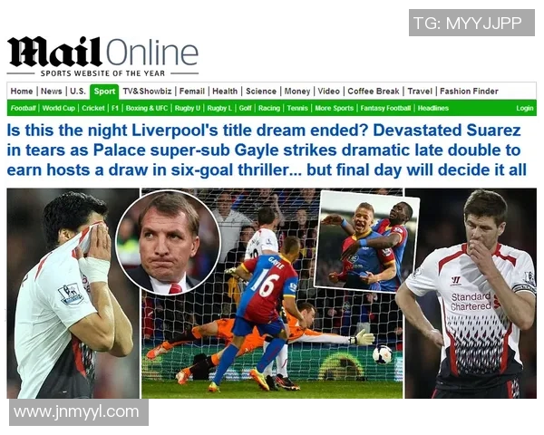Screen dimensions: 544x435
Task: Click Standard Chartered shirt player photo
Action: click(471, 294)
